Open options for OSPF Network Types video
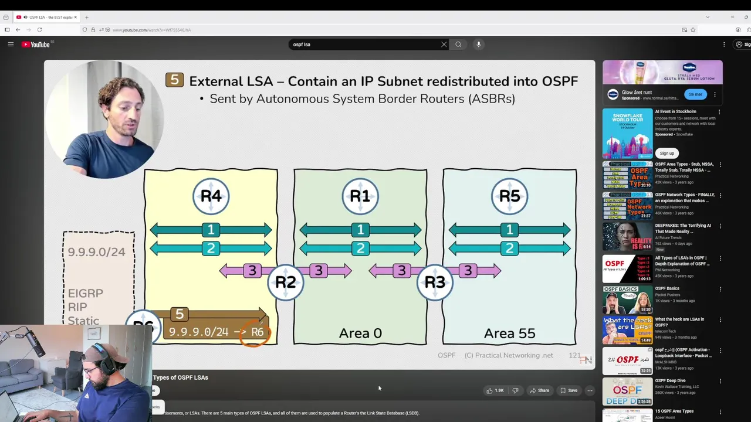The width and height of the screenshot is (751, 422). tap(720, 195)
